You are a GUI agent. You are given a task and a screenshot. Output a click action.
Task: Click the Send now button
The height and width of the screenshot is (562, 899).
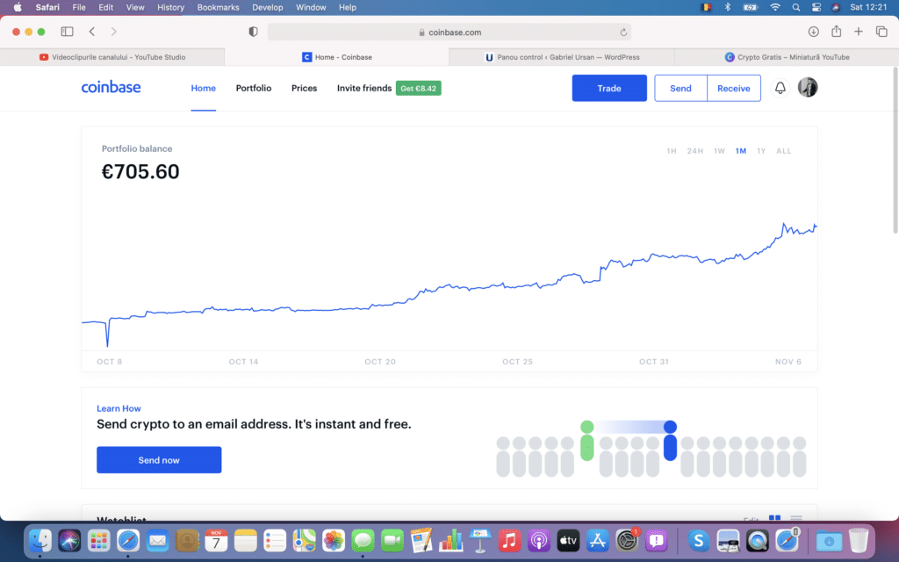click(159, 460)
